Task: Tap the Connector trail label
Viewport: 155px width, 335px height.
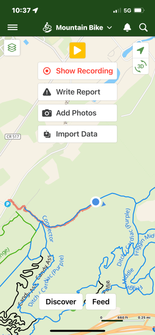Action: coord(48,229)
